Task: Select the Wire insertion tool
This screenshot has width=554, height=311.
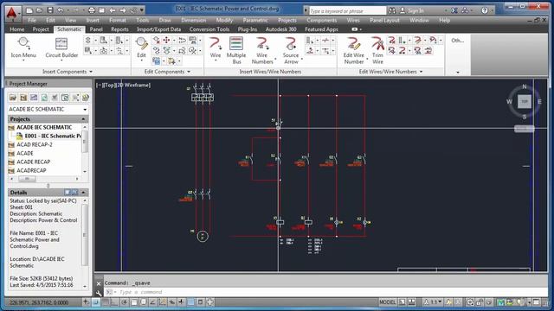Action: [x=216, y=48]
